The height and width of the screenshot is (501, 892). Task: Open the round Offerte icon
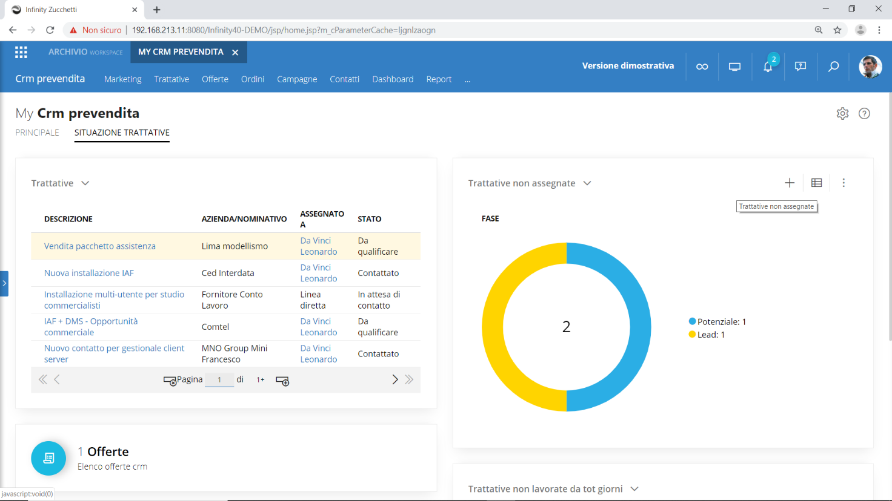click(x=48, y=459)
